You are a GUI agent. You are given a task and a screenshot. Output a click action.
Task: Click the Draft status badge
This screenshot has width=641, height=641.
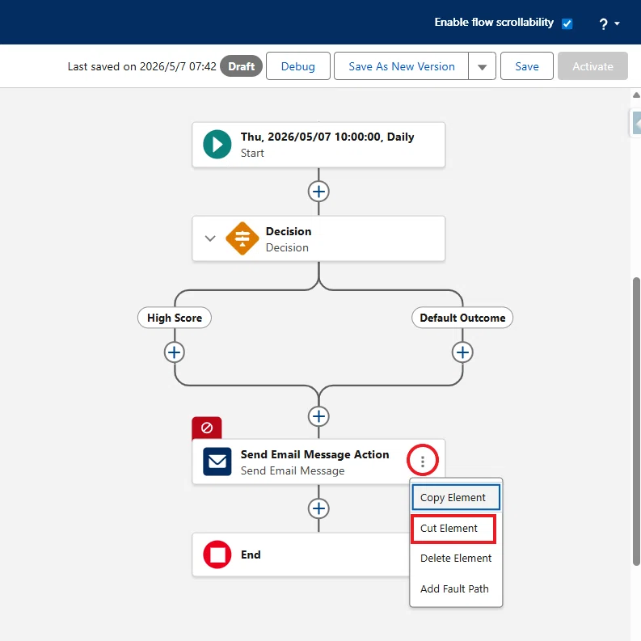(241, 66)
